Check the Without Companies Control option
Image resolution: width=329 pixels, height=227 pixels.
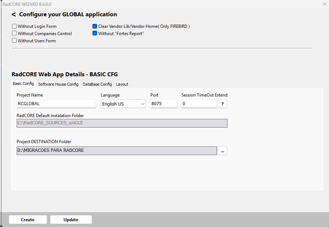[14, 34]
